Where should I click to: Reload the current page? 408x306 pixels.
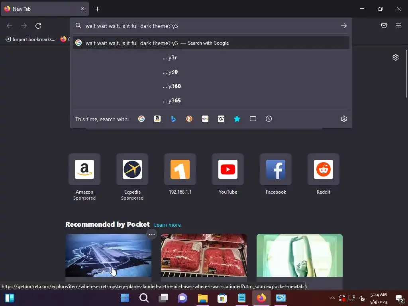click(38, 26)
